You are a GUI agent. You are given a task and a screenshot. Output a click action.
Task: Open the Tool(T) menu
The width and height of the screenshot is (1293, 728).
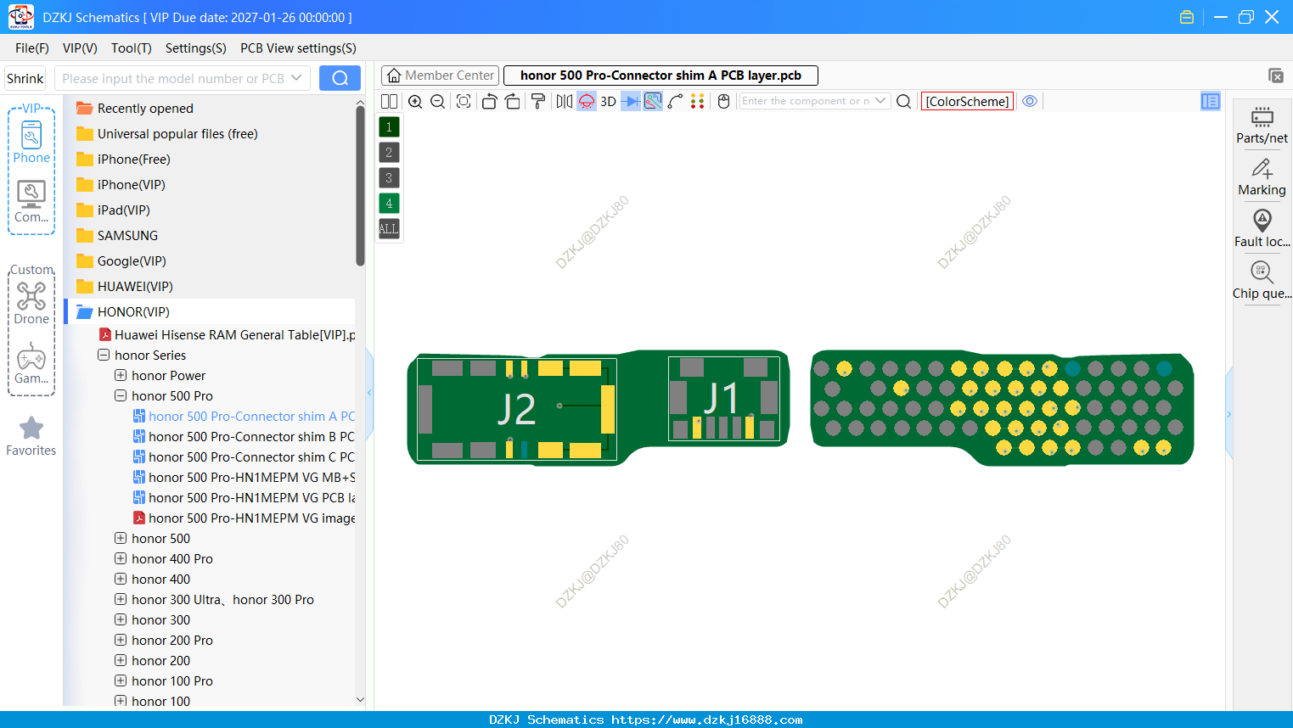(x=132, y=48)
